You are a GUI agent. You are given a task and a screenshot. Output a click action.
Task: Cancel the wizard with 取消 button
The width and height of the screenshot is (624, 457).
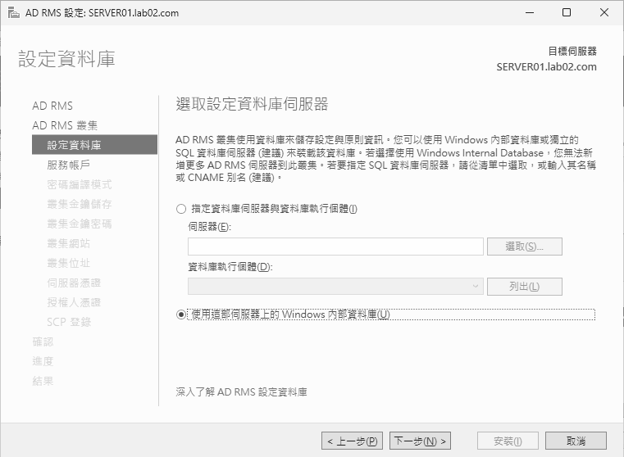(576, 441)
